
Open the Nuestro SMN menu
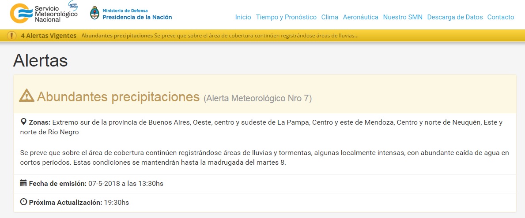tap(403, 17)
